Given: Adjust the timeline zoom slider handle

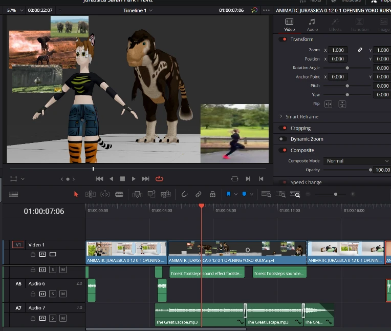Looking at the screenshot, I should pyautogui.click(x=336, y=194).
